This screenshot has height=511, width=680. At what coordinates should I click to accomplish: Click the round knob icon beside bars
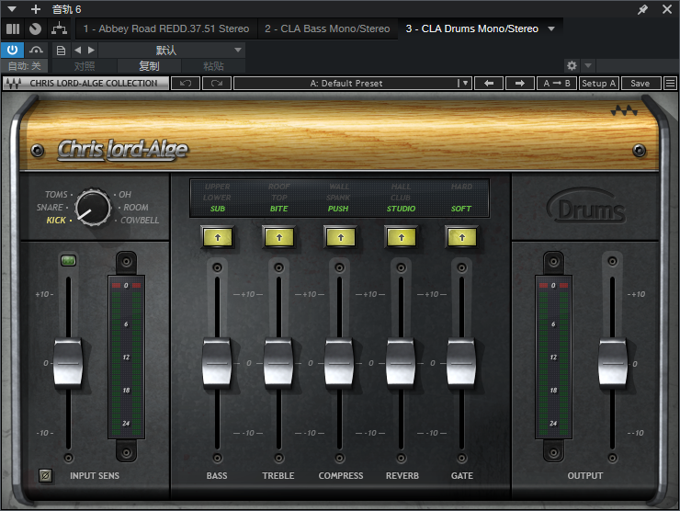(36, 28)
